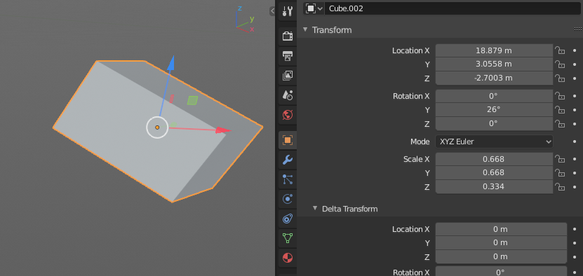Toggle lock for Location Z
Image resolution: width=583 pixels, height=276 pixels.
tap(560, 78)
